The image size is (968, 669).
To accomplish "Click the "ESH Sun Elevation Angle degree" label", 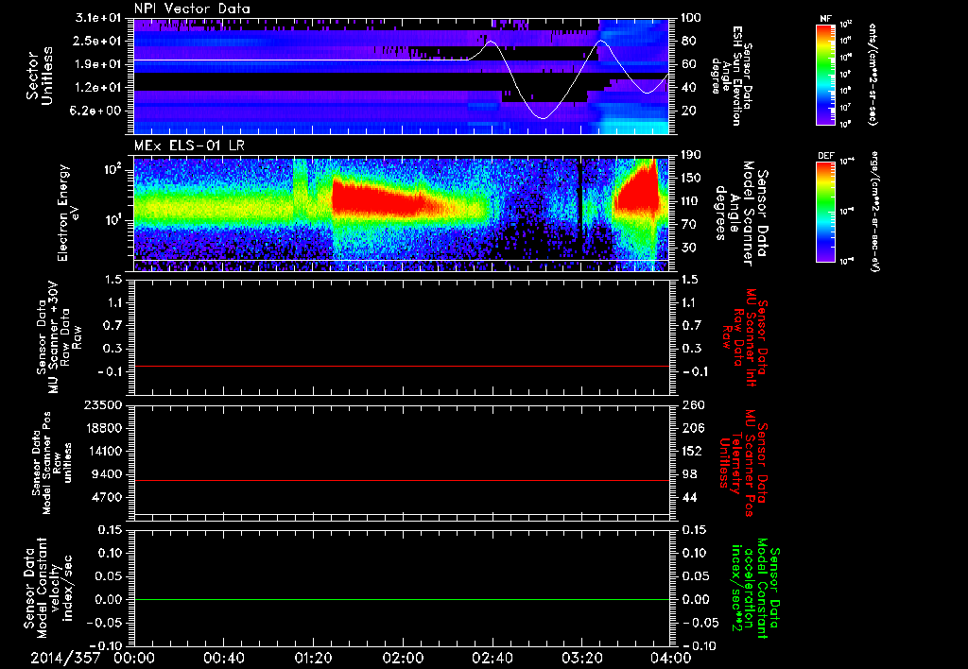I will tap(733, 76).
